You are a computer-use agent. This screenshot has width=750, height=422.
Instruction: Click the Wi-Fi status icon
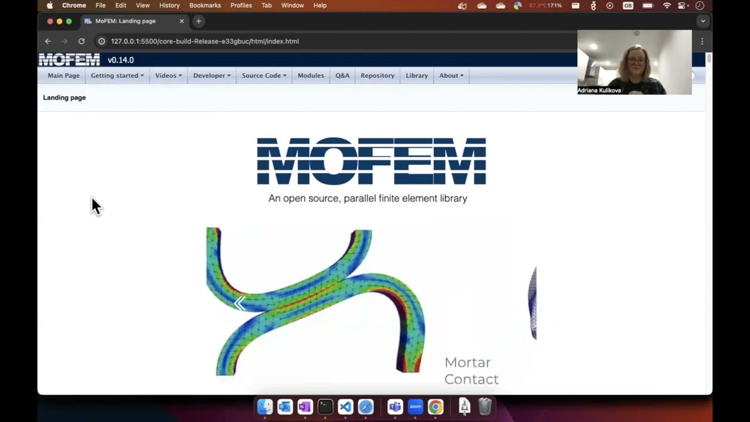(667, 5)
